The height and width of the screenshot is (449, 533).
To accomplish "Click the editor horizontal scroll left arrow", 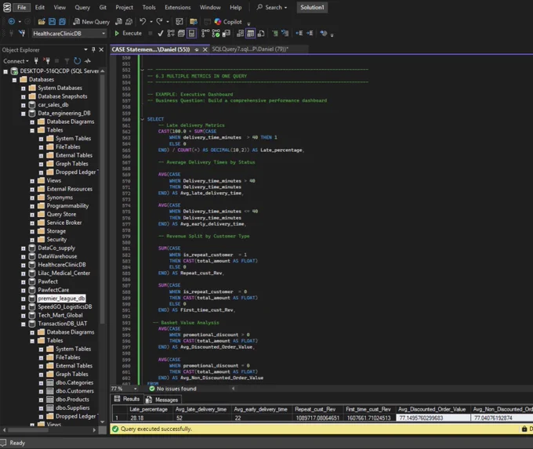I will [234, 389].
